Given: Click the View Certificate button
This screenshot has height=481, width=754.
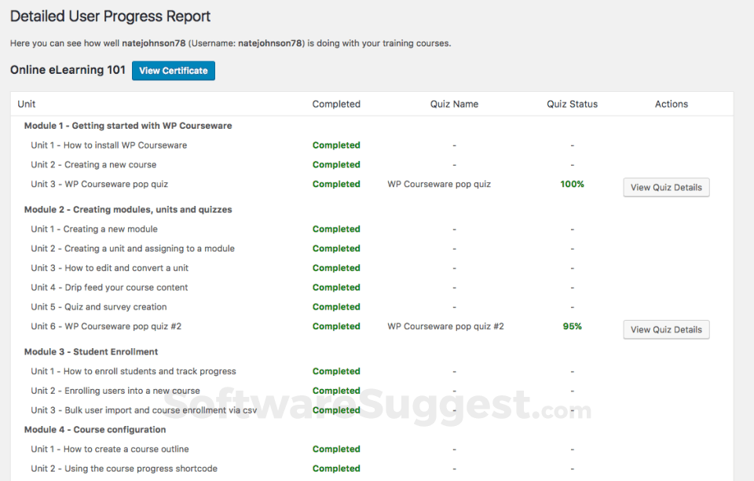Looking at the screenshot, I should (x=173, y=70).
